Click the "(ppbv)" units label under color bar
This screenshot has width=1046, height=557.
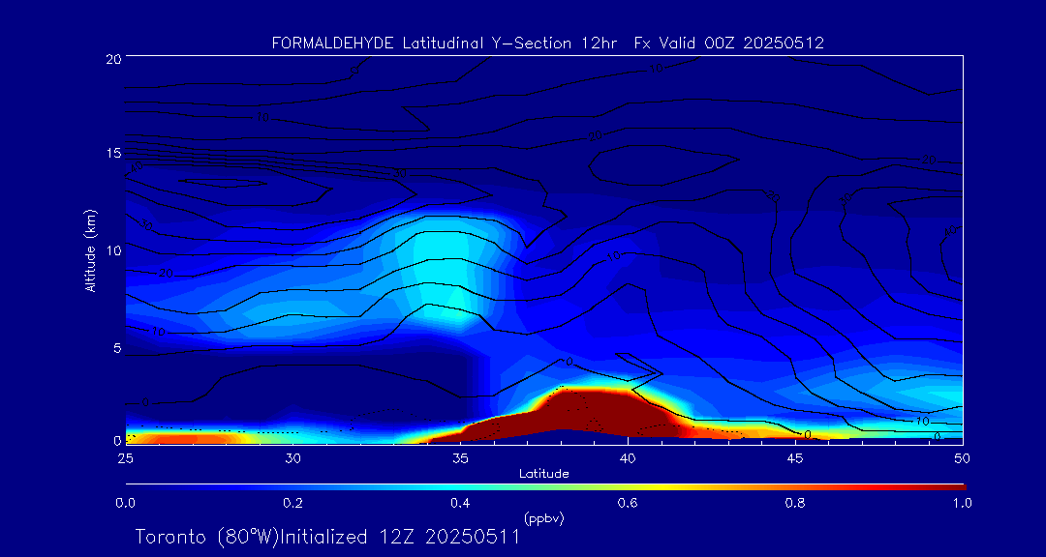(x=545, y=517)
